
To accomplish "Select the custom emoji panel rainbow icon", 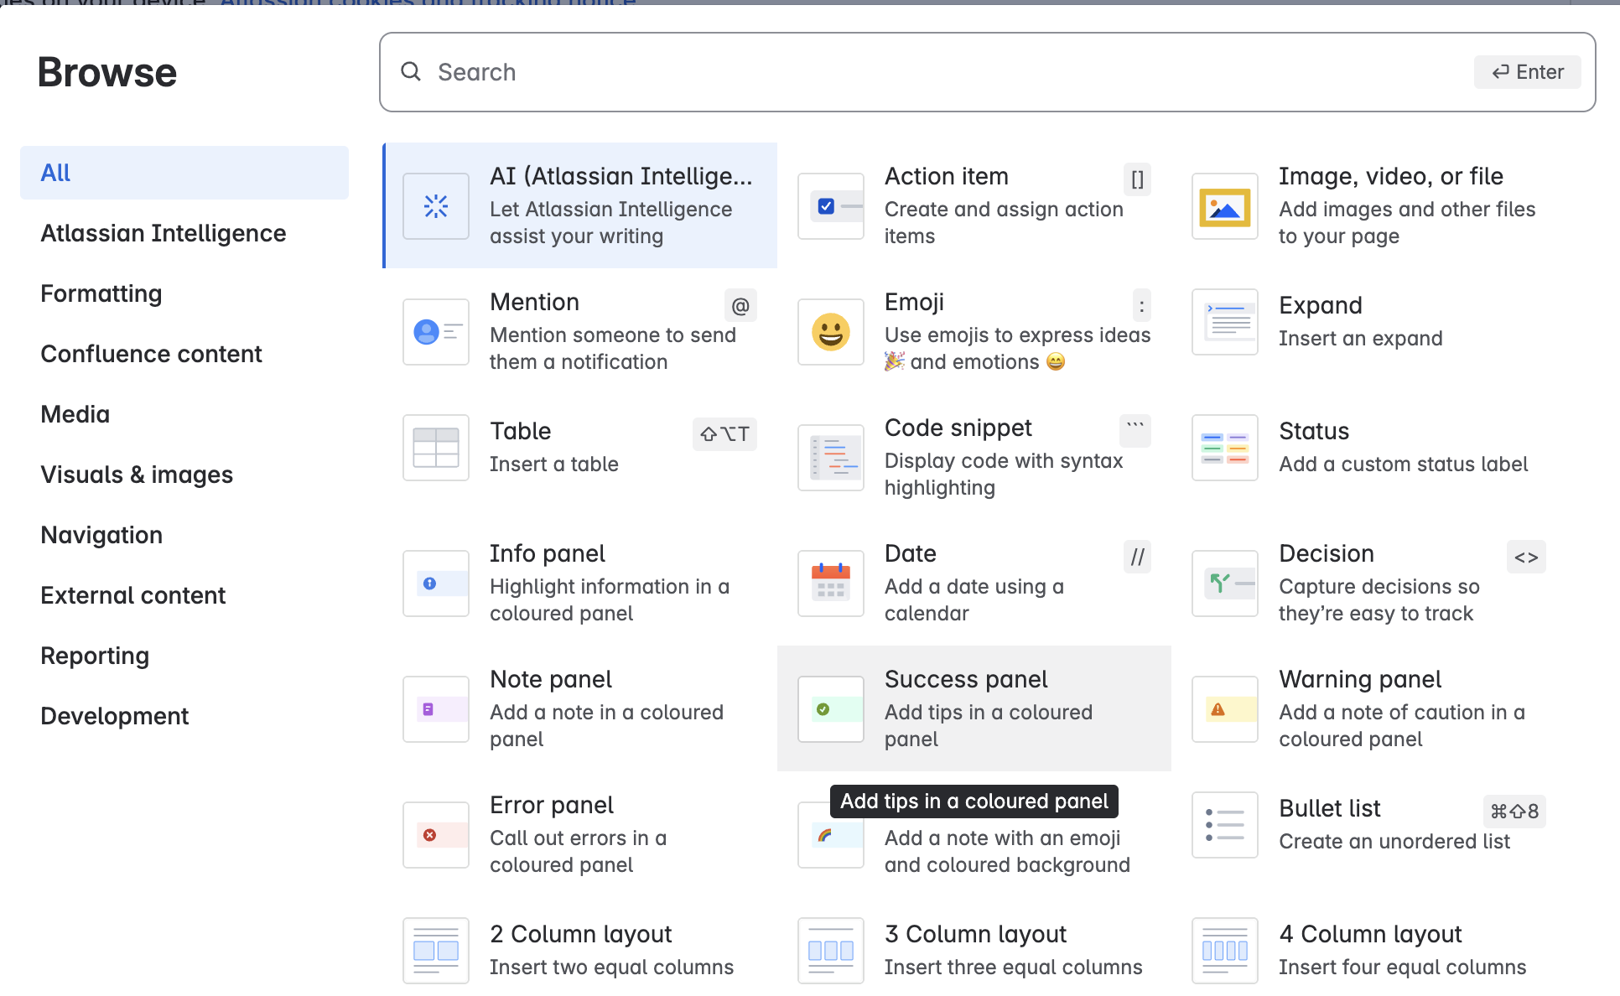I will pos(831,835).
